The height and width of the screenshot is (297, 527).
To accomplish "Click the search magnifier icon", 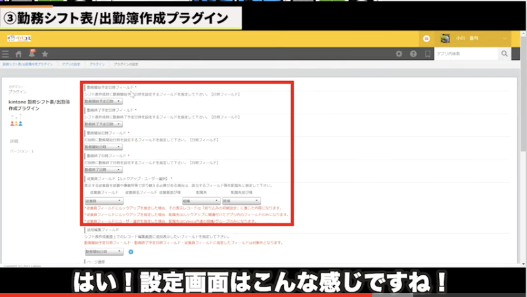I will [x=505, y=54].
